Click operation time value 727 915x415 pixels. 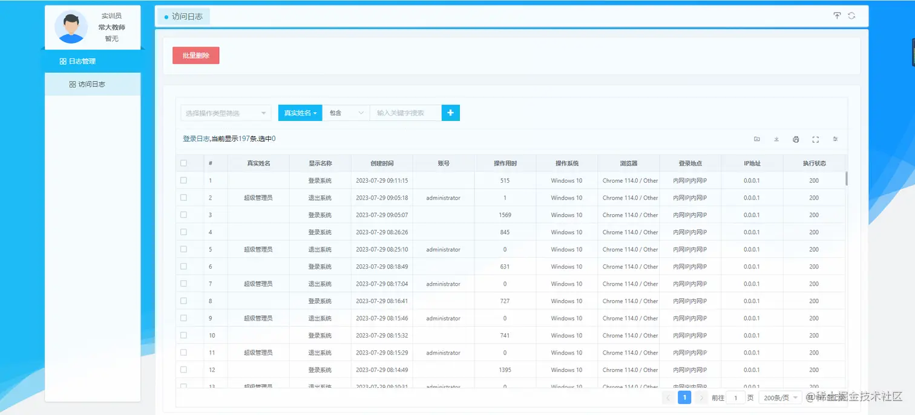(505, 301)
